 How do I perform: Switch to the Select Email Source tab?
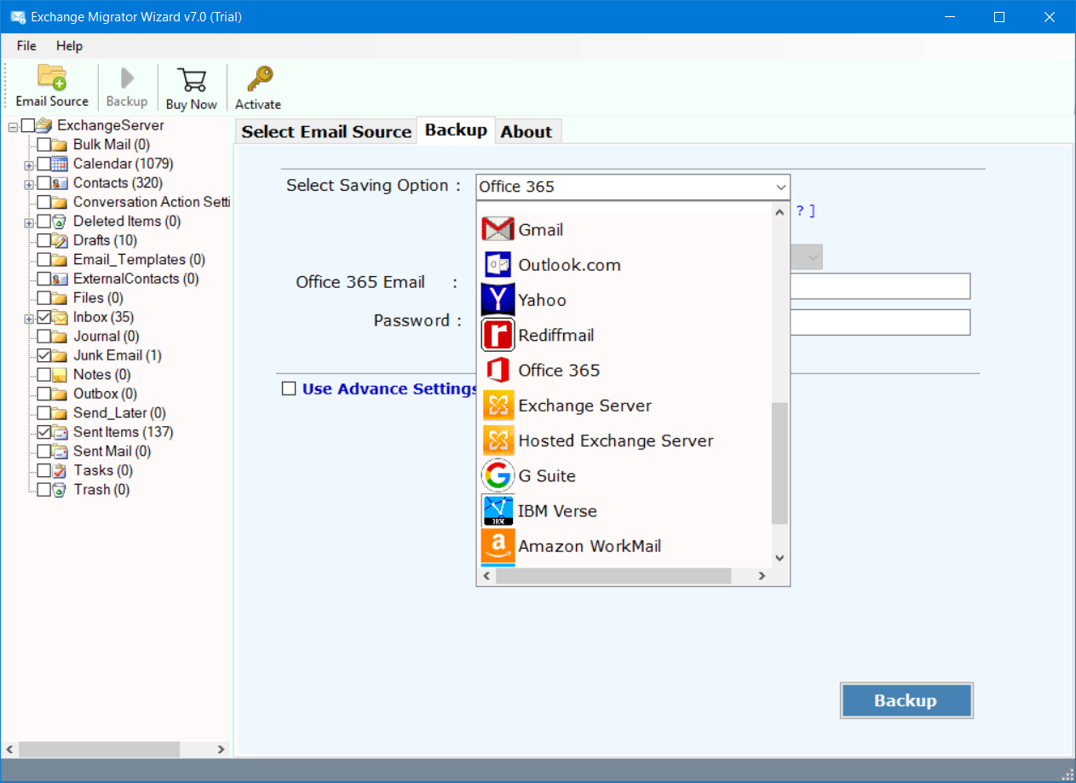pos(326,131)
